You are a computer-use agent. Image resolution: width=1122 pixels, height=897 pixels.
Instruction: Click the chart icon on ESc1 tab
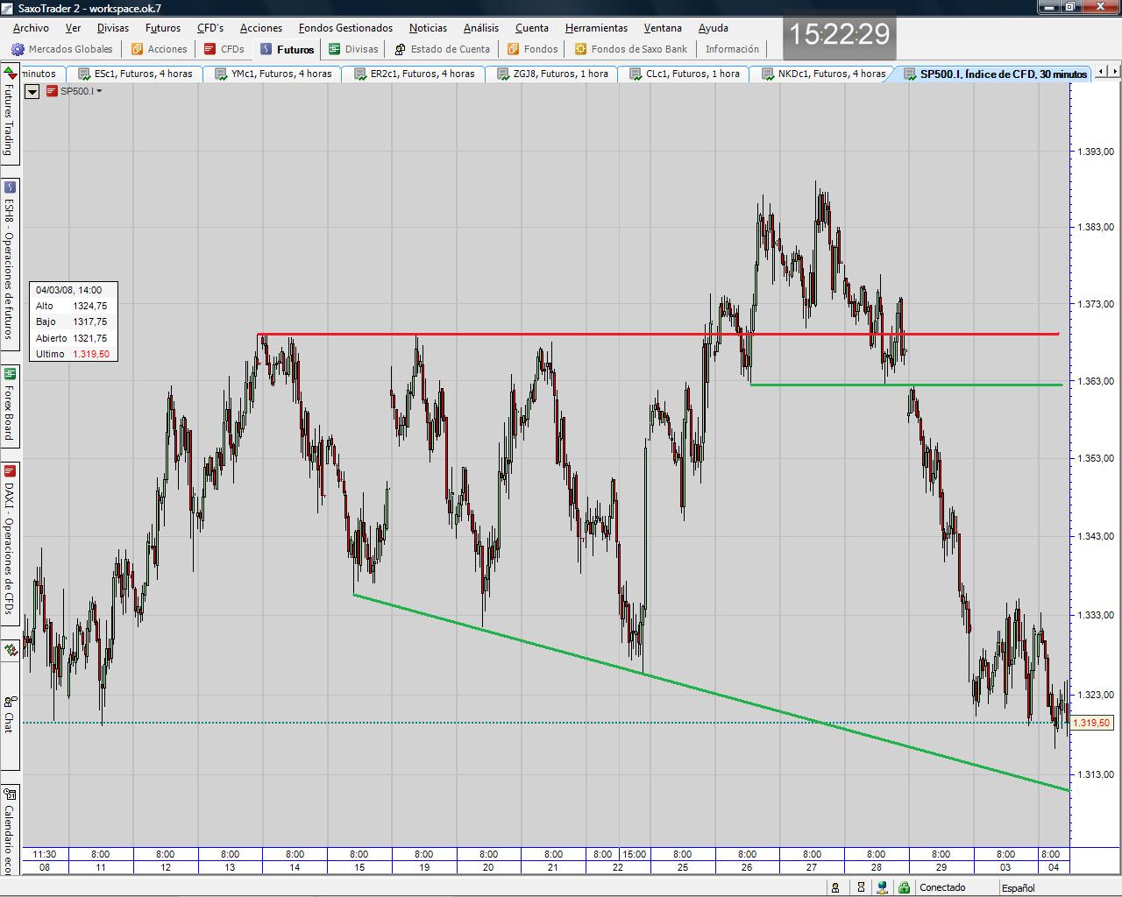tap(84, 74)
